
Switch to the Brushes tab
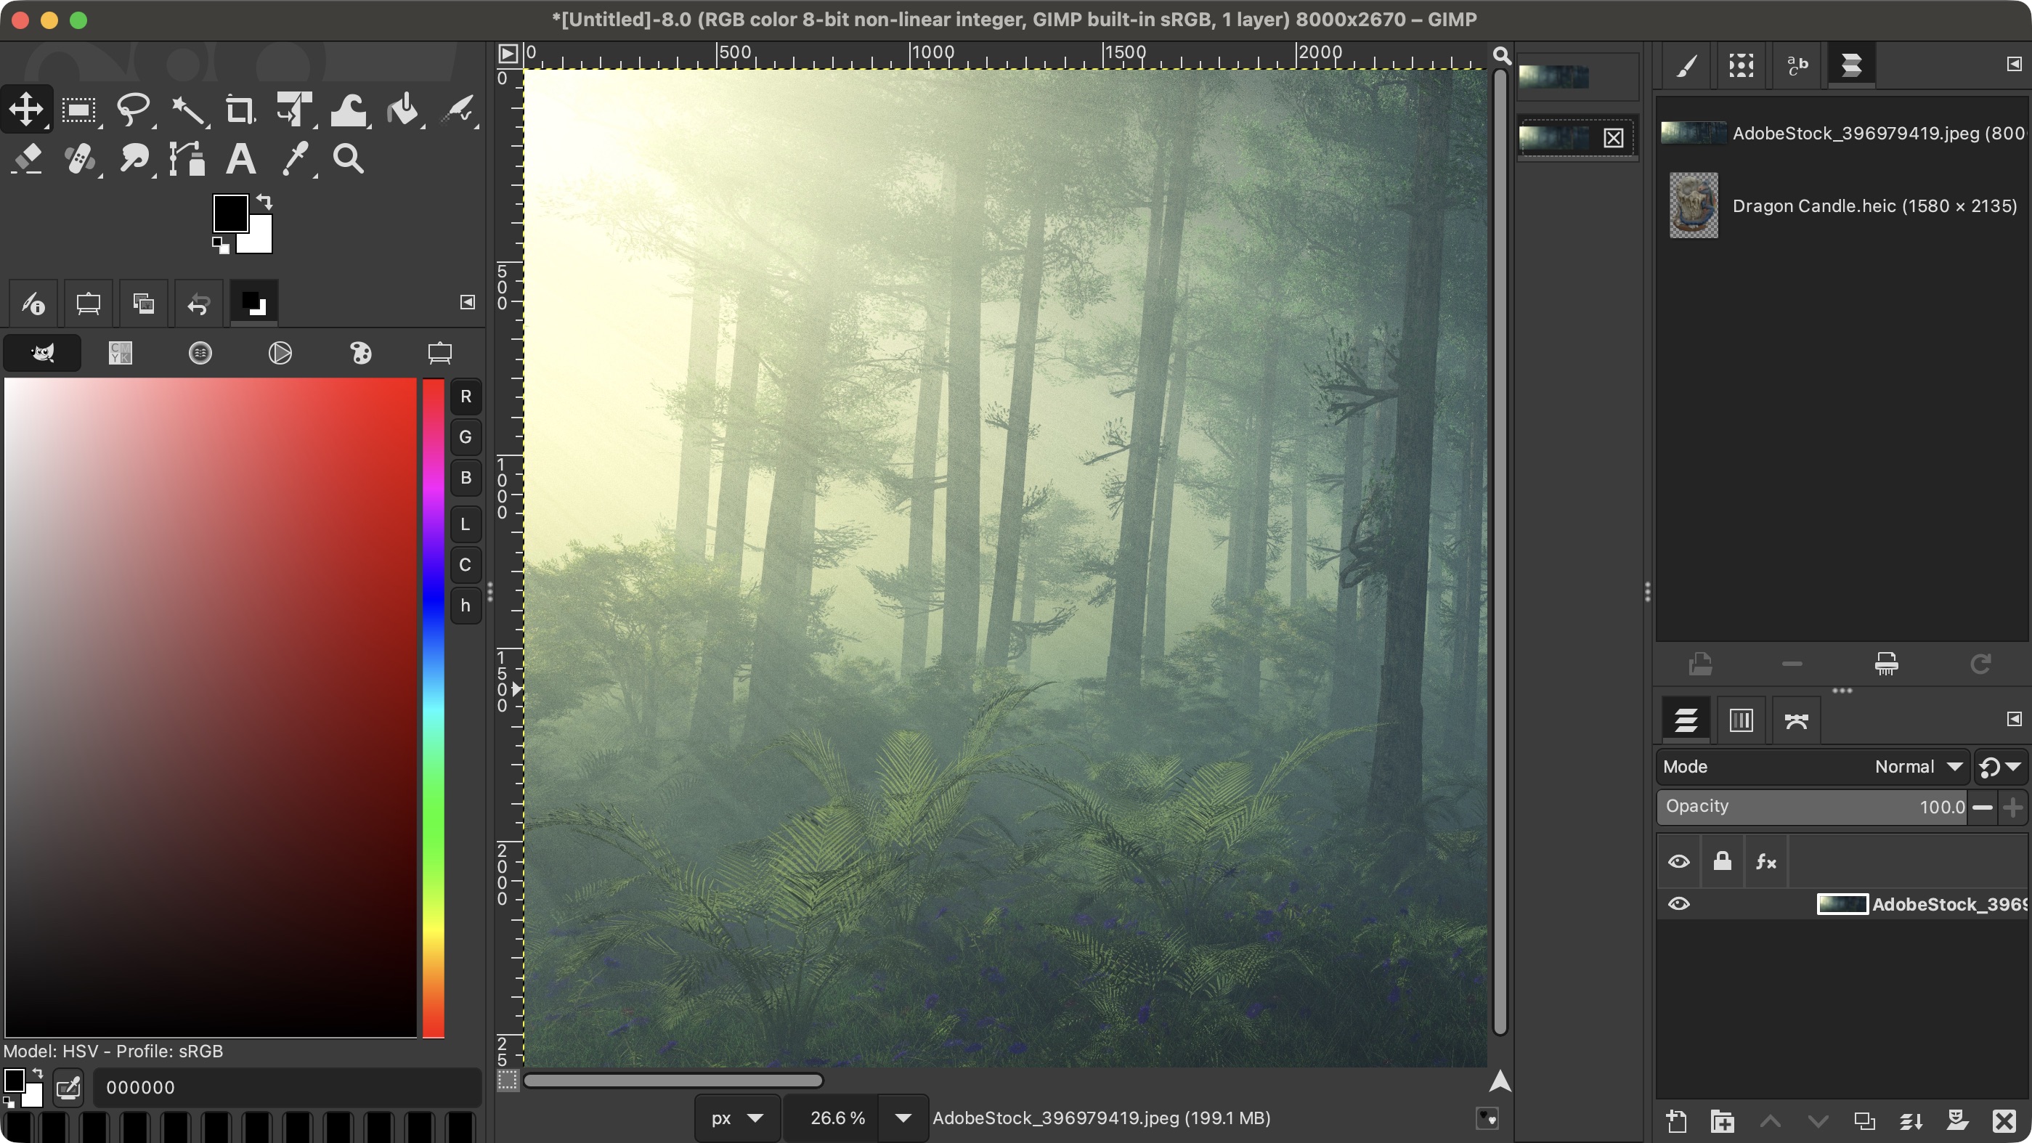click(x=1686, y=65)
